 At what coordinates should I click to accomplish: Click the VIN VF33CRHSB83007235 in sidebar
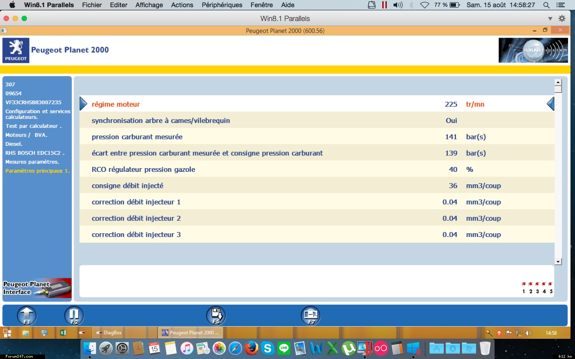pyautogui.click(x=33, y=102)
